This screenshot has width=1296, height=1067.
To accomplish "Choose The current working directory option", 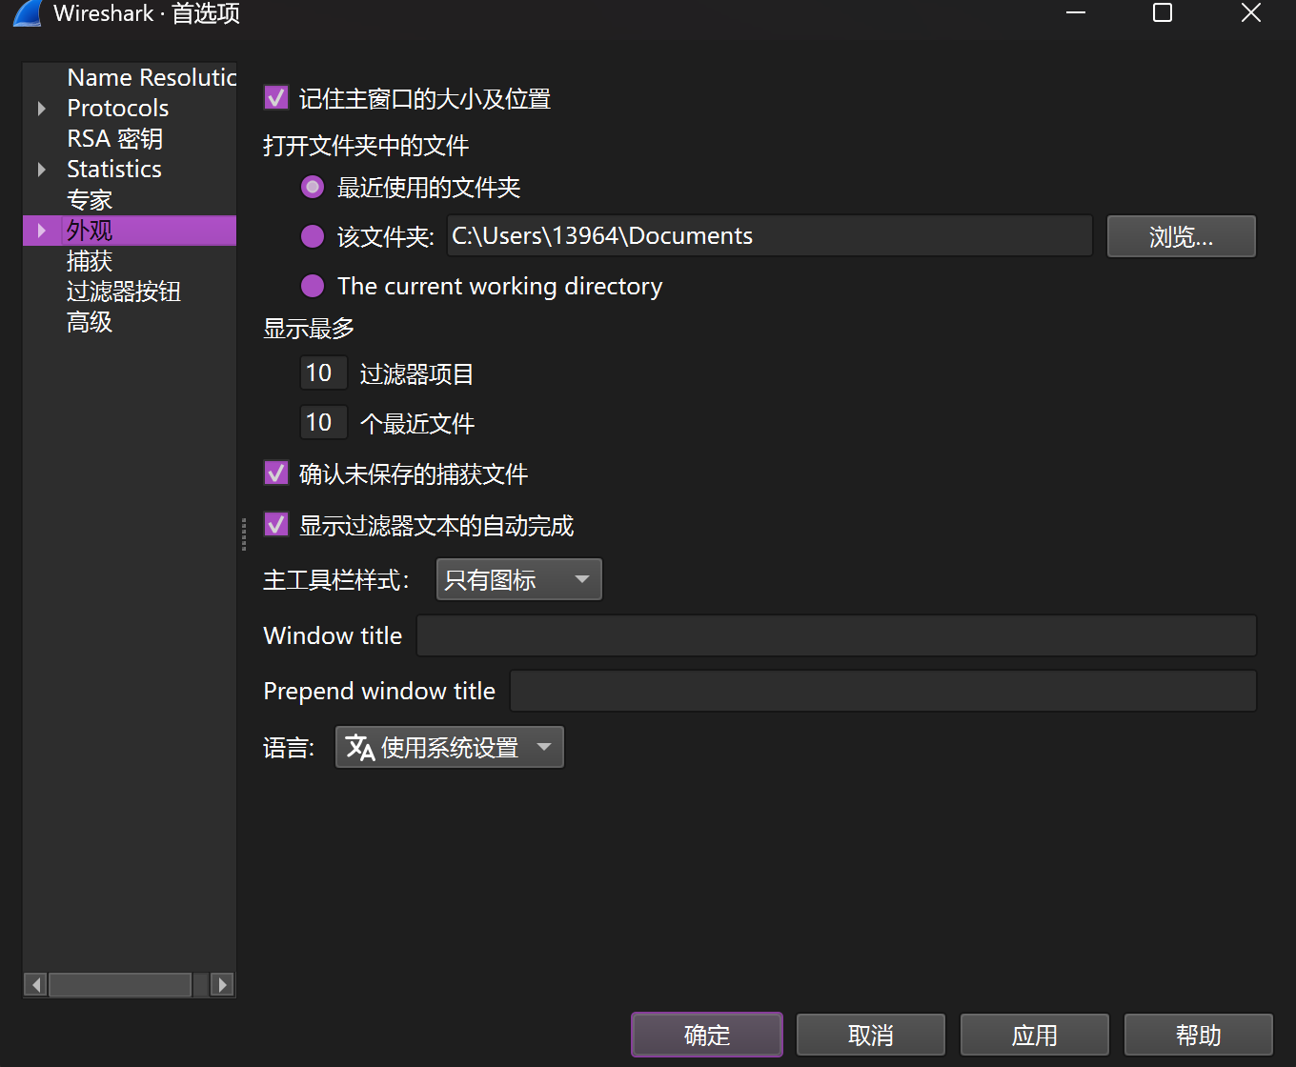I will (x=313, y=286).
